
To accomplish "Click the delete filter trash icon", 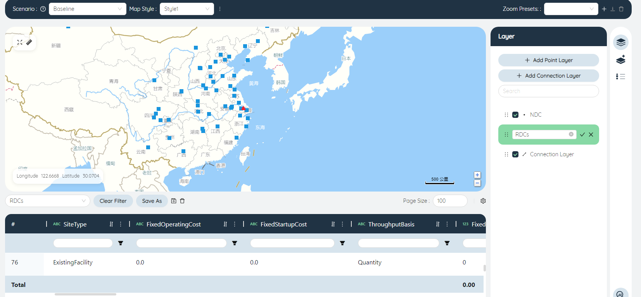I will click(182, 201).
